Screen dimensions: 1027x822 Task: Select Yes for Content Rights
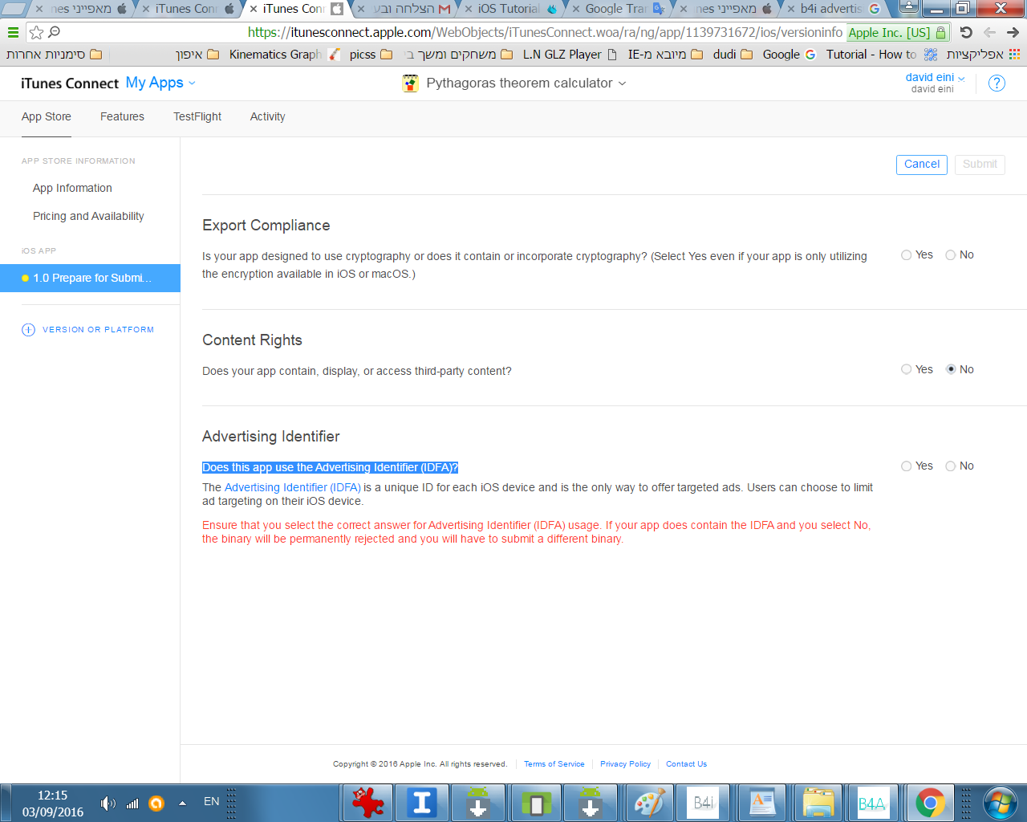click(907, 369)
